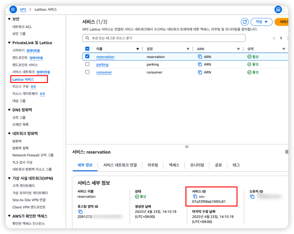Screen dimensions: 294x234
Task: Collapse the 보안 sidebar section
Action: (x=9, y=19)
